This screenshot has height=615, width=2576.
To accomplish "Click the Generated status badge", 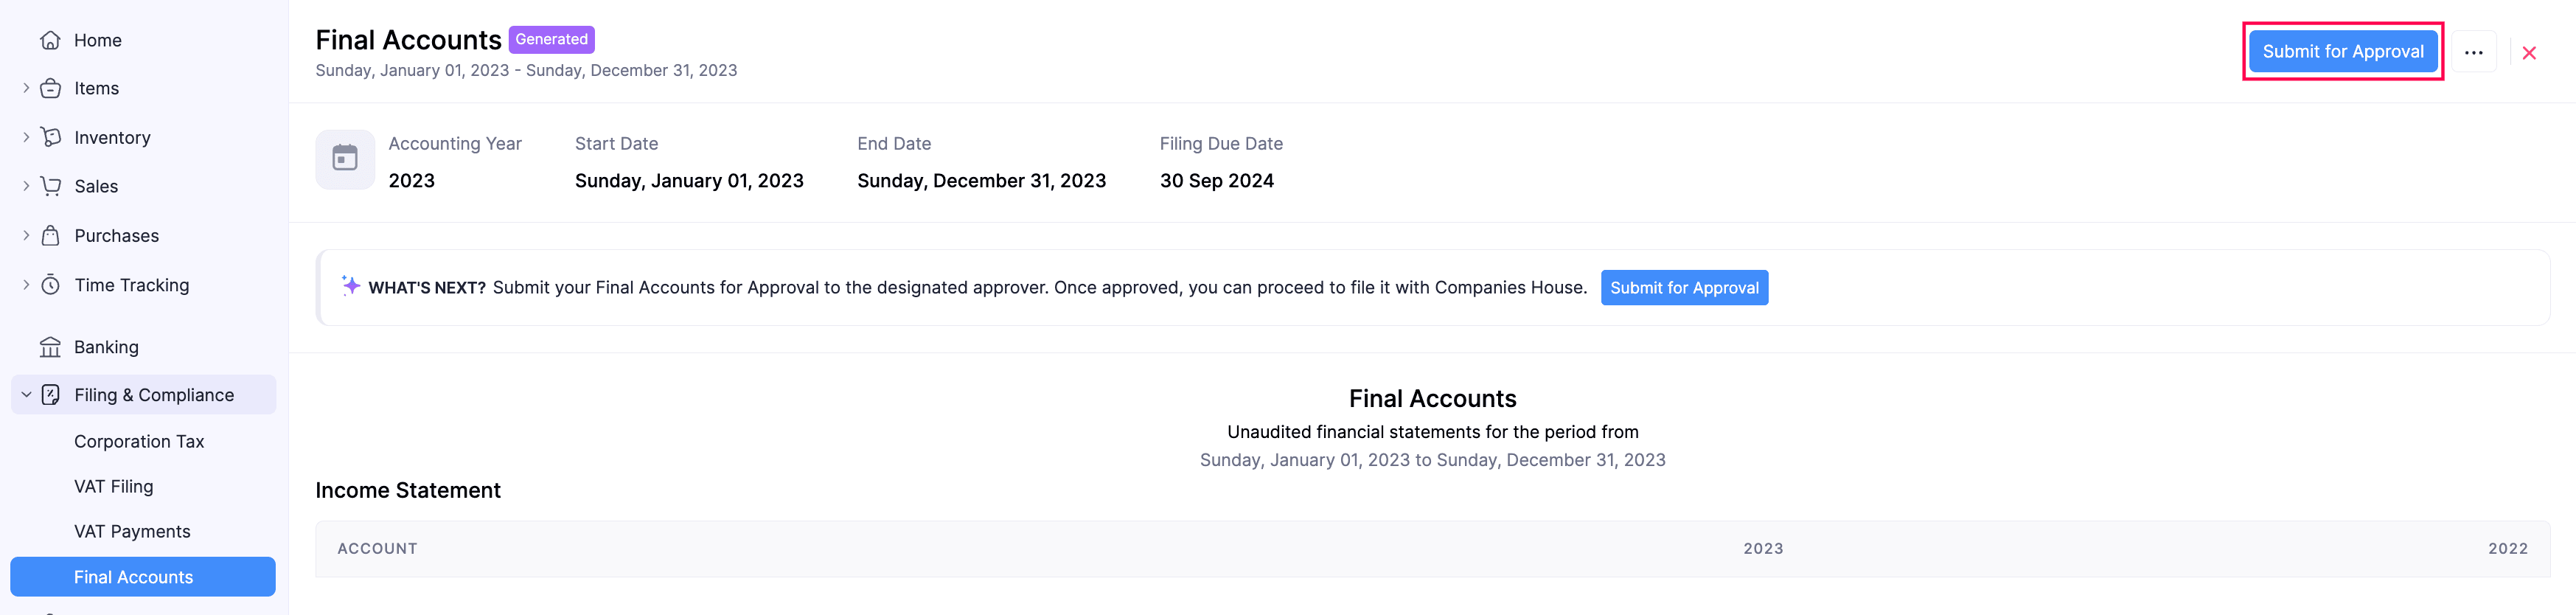I will (x=551, y=39).
